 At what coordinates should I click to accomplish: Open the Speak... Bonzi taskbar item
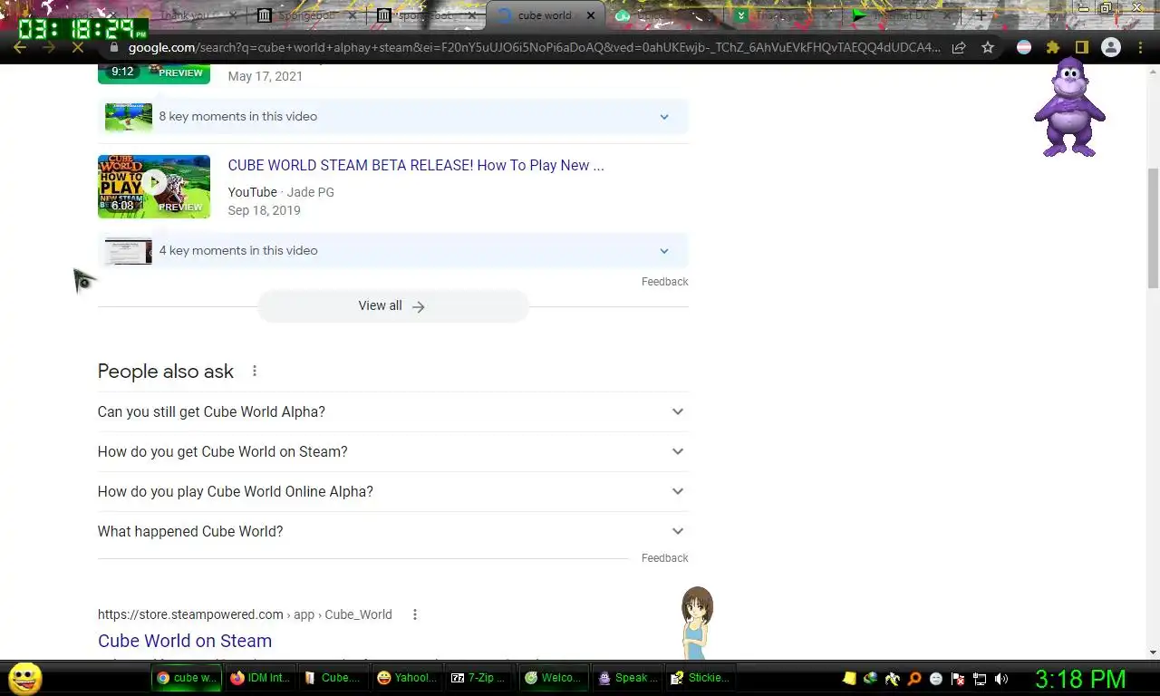tap(627, 678)
